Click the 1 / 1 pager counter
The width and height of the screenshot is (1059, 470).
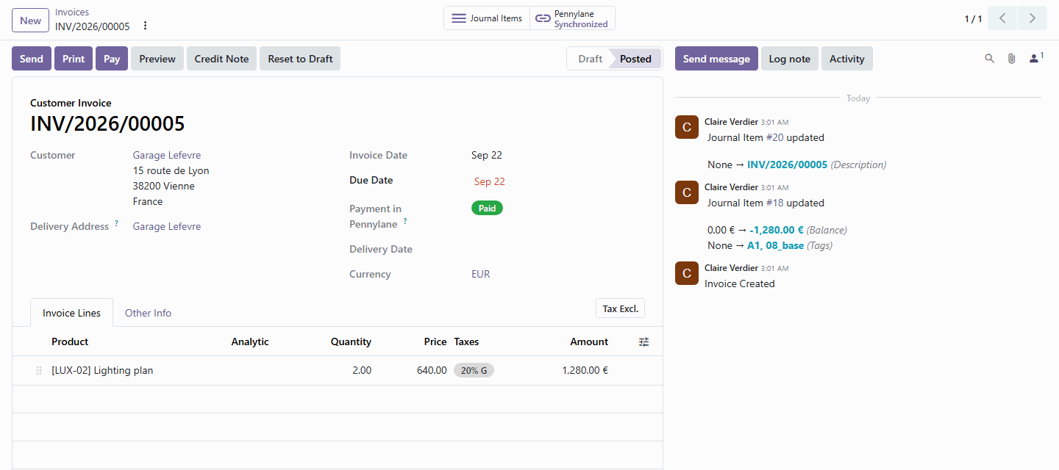[x=973, y=19]
